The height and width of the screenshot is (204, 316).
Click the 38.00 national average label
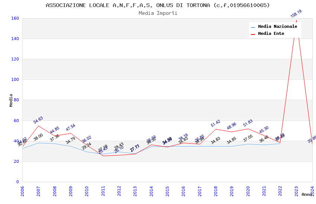click(x=38, y=137)
